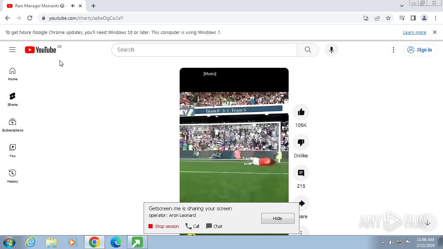Mute the tab via speaker icon

tap(73, 6)
